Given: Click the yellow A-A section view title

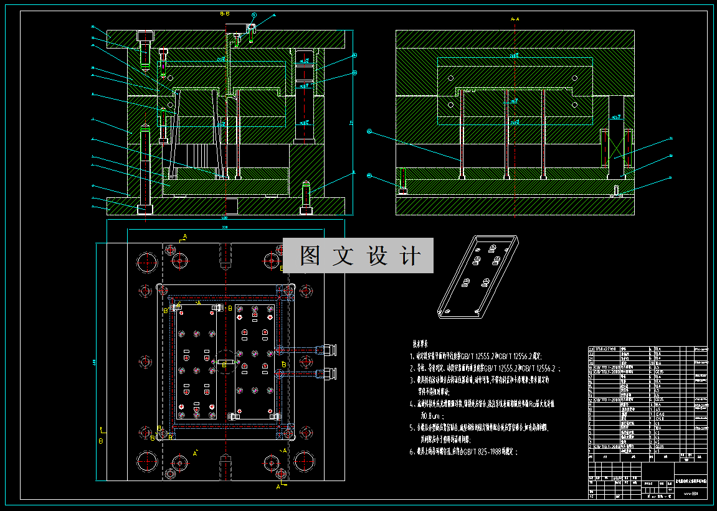Looking at the screenshot, I should click(x=515, y=19).
